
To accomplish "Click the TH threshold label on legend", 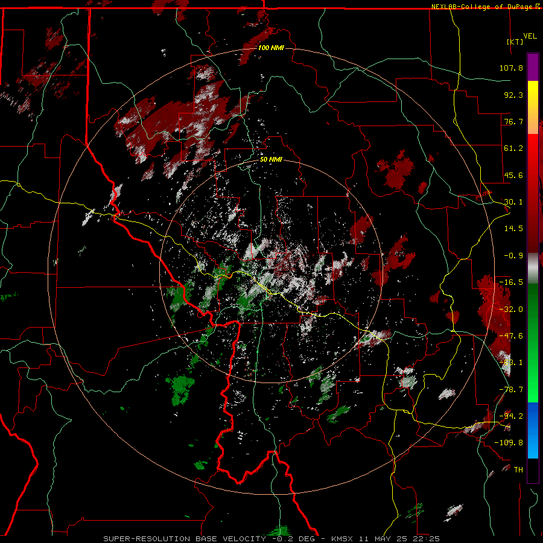I will click(x=518, y=470).
